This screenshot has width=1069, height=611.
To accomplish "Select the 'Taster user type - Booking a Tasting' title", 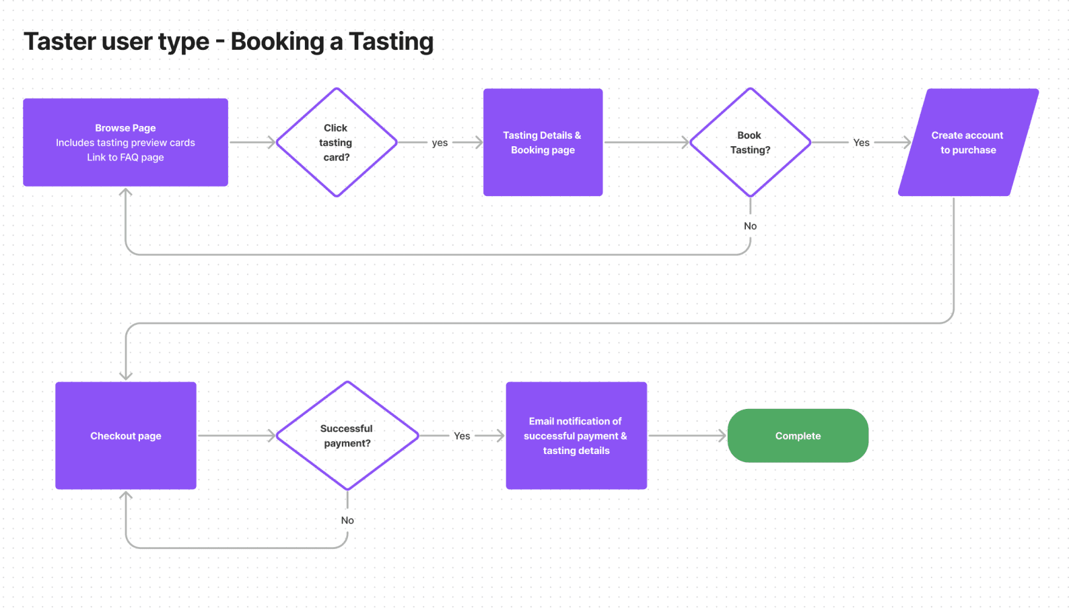I will point(229,42).
